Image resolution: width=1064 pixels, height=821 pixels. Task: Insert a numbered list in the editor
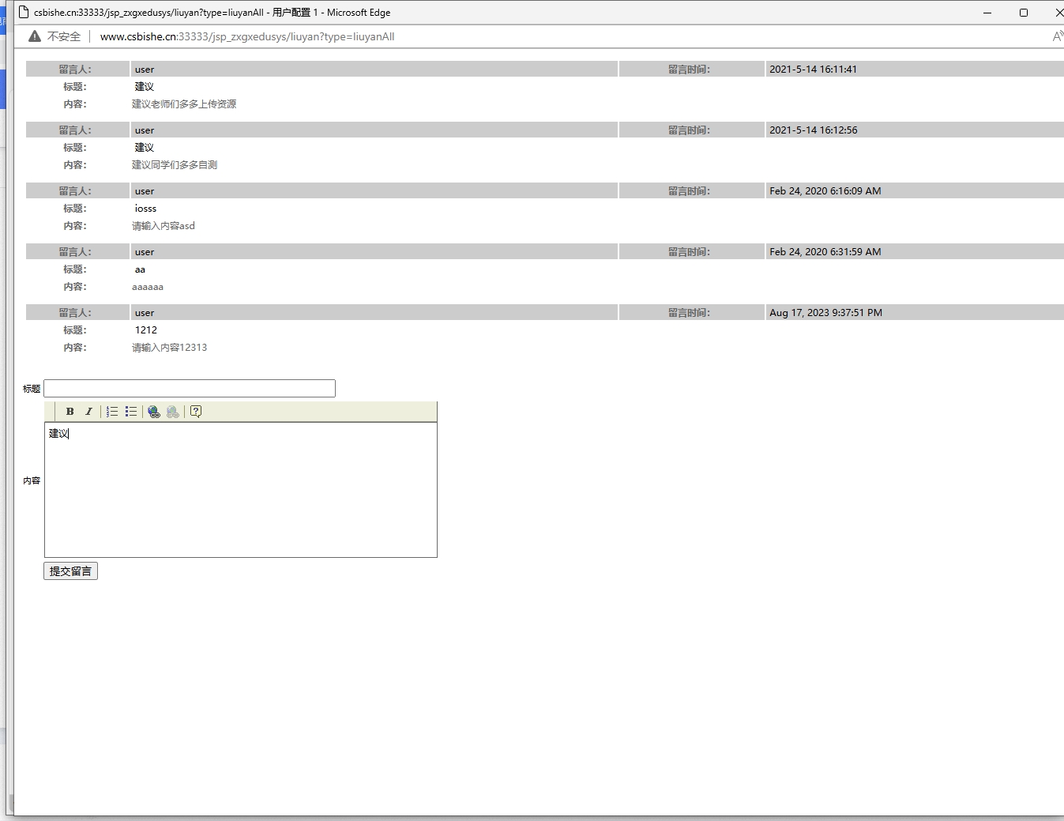click(112, 412)
